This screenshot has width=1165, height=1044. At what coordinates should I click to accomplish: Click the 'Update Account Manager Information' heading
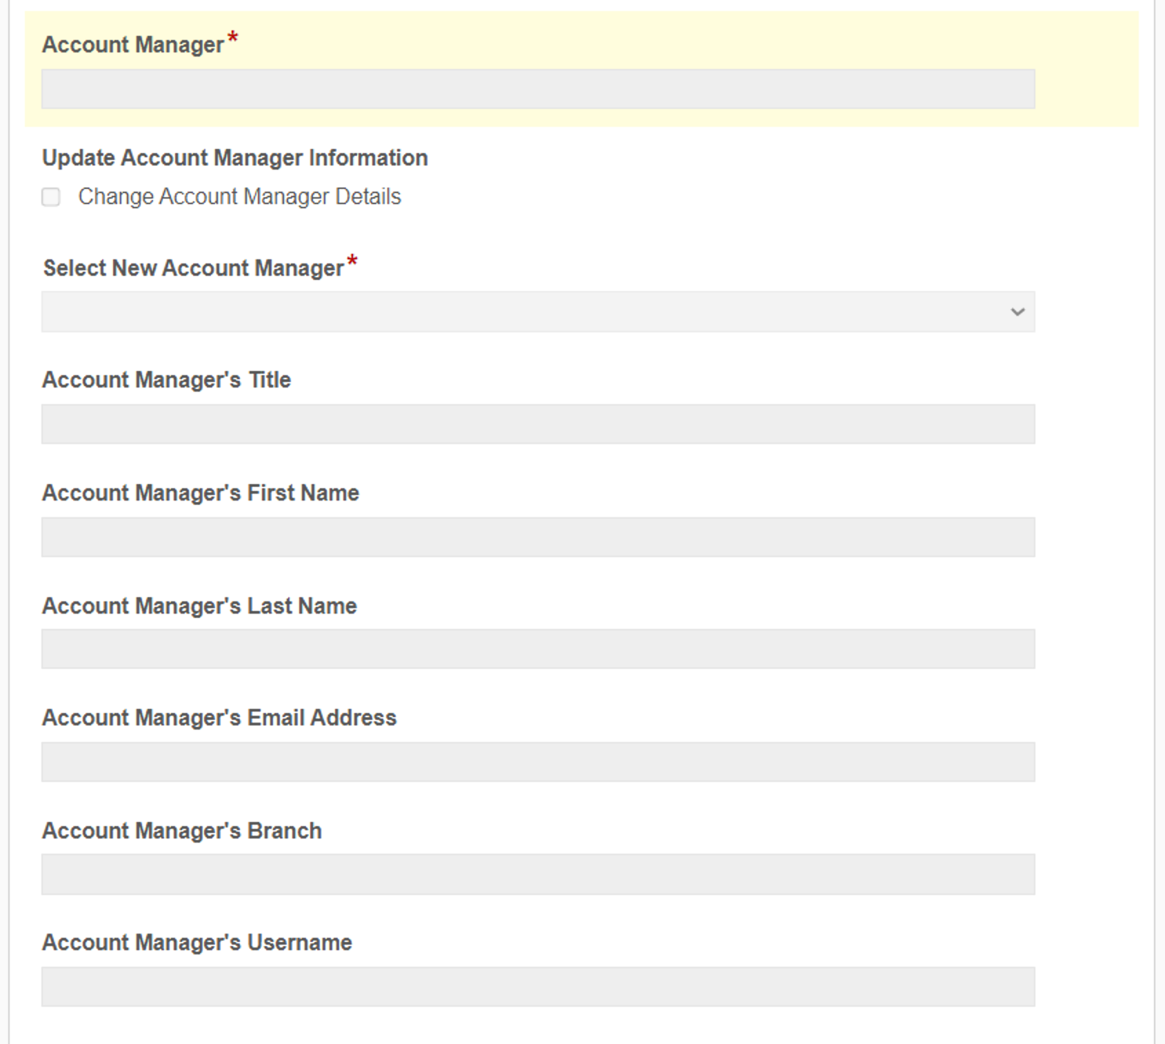click(235, 158)
